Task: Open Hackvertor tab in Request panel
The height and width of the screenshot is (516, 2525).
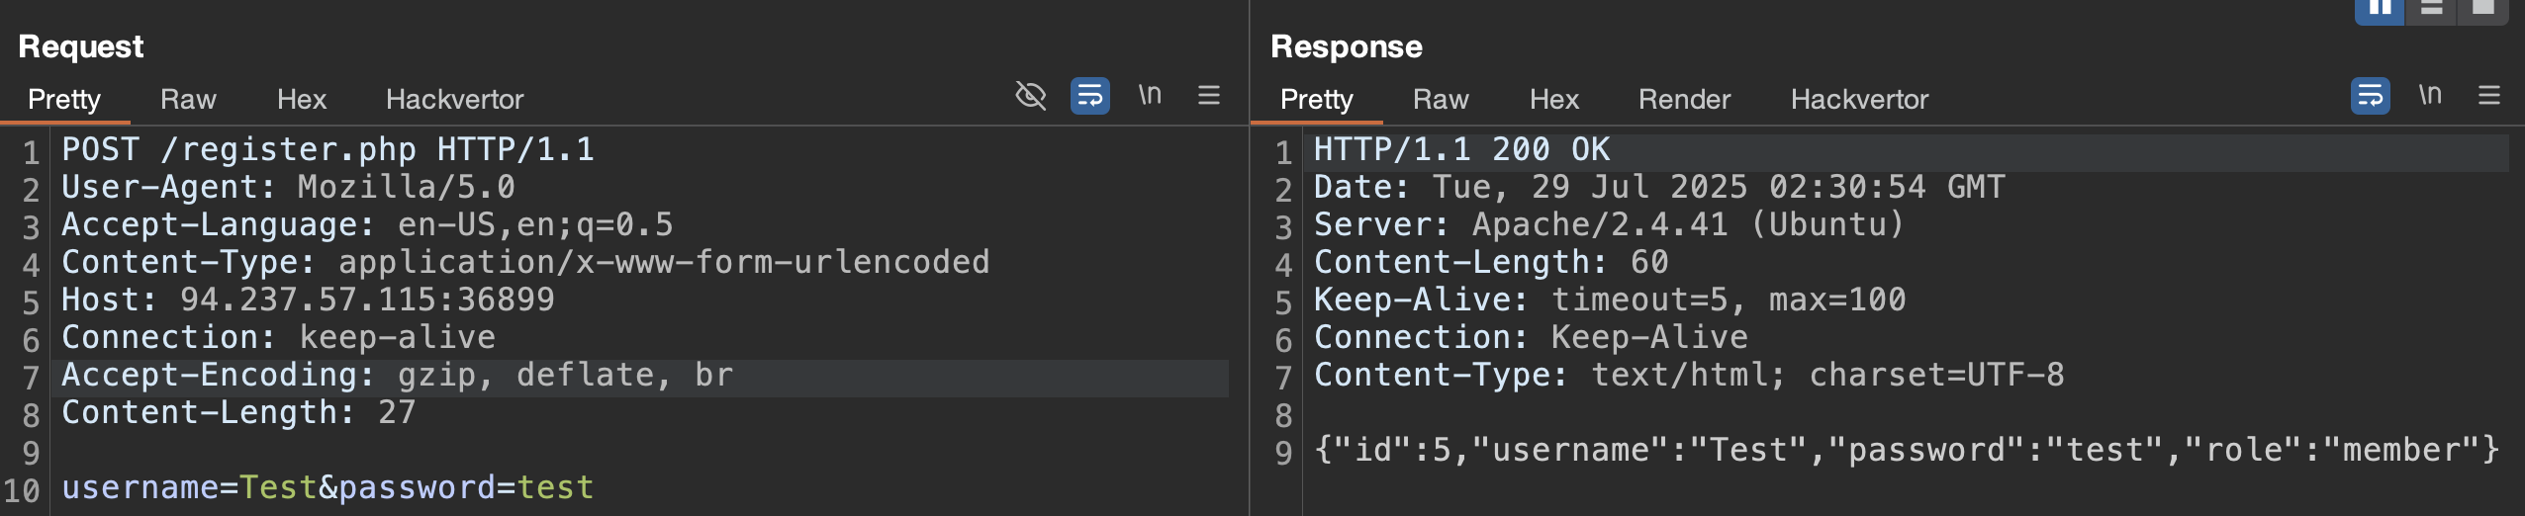Action: [455, 99]
